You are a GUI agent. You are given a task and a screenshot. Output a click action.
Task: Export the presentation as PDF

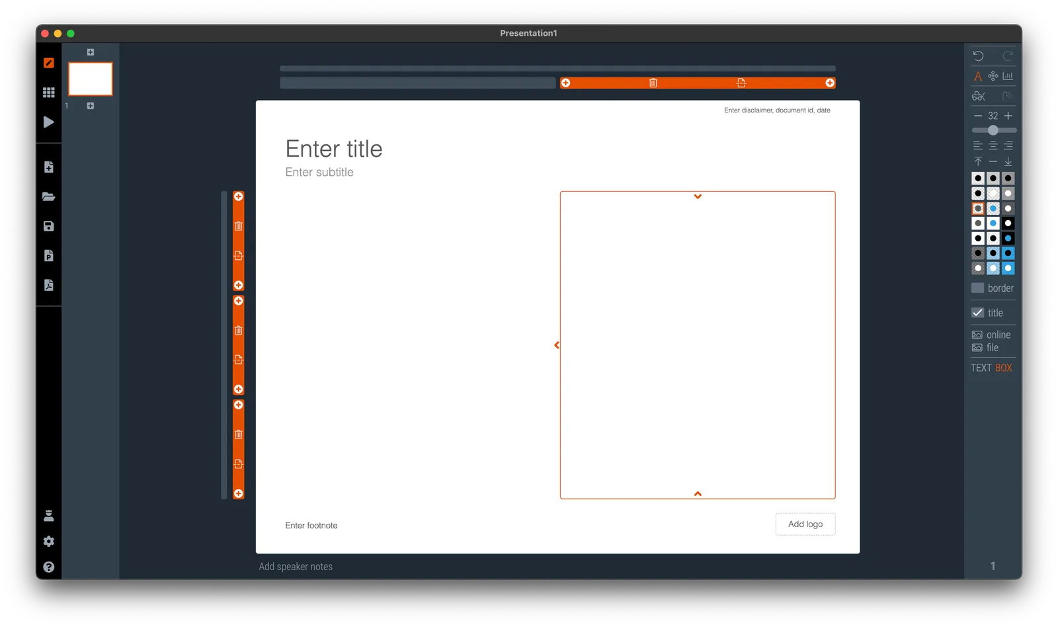(48, 285)
